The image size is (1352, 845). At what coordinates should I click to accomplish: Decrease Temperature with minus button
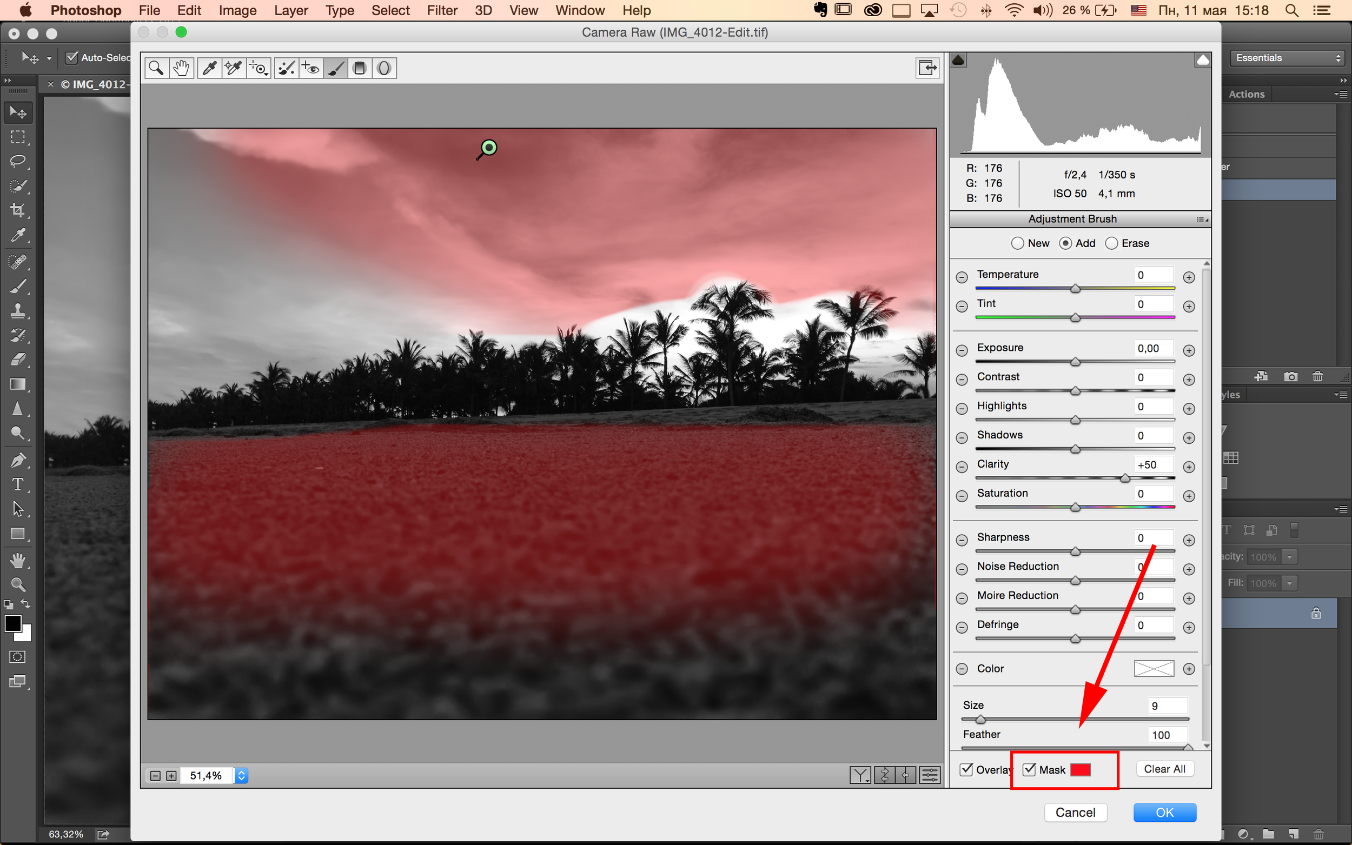962,277
